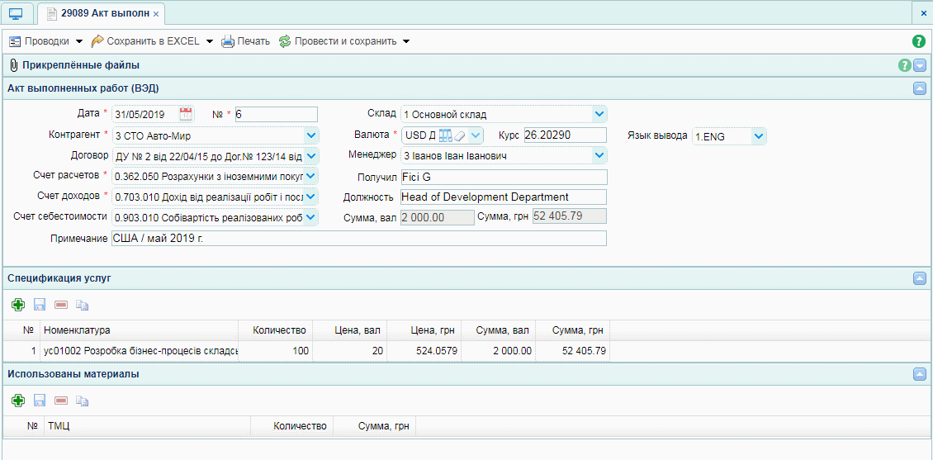The width and height of the screenshot is (933, 460).
Task: Open help icon in Прикреплённые файлы header
Action: tap(904, 65)
